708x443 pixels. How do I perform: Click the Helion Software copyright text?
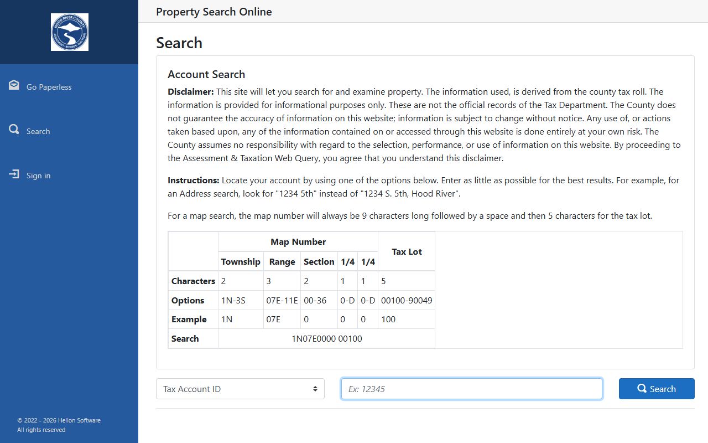[x=59, y=420]
